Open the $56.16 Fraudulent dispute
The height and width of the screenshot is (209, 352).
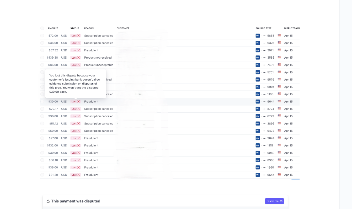point(91,160)
